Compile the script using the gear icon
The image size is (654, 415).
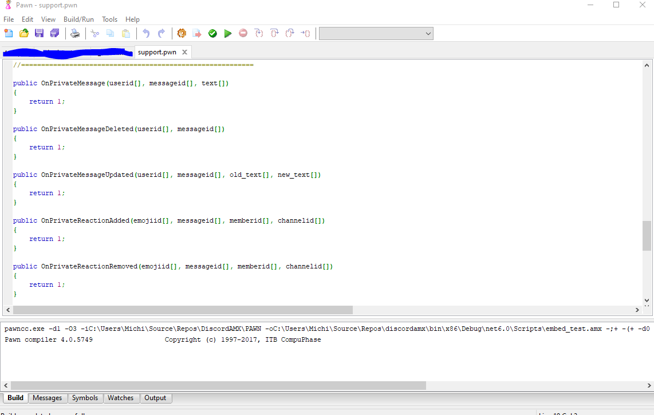[182, 33]
